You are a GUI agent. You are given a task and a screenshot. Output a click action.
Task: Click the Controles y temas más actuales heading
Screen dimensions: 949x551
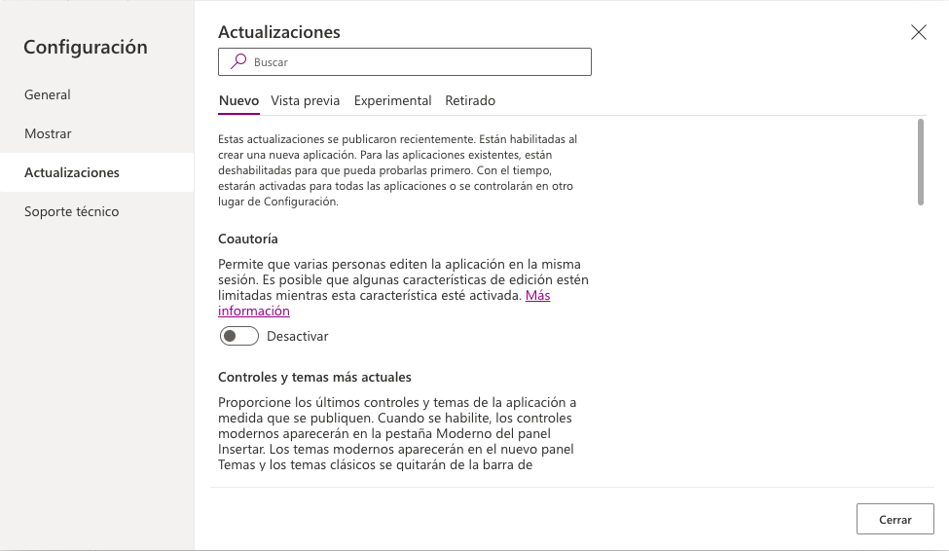click(314, 377)
